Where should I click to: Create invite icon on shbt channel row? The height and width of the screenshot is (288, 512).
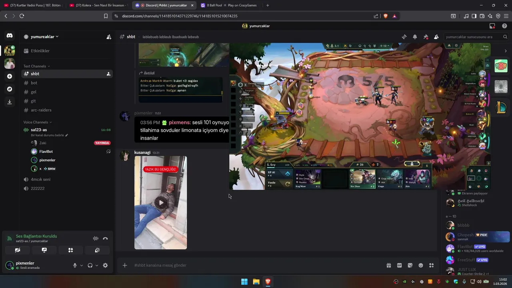pos(108,74)
